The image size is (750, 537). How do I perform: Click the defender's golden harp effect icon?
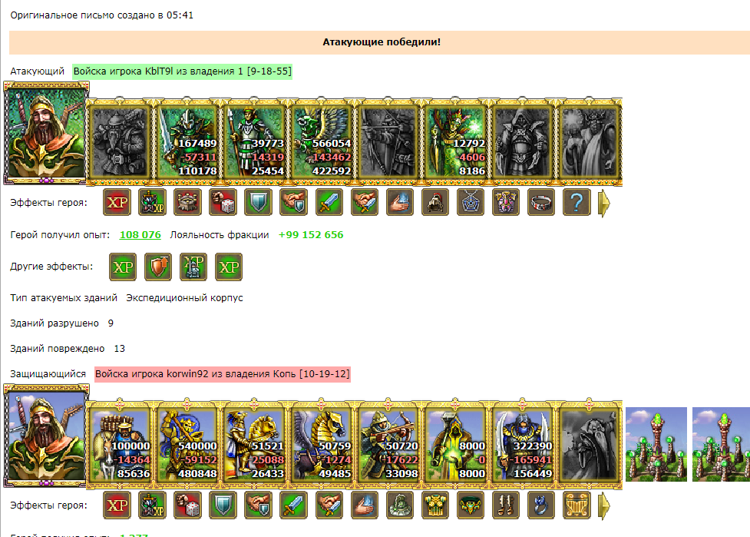pyautogui.click(x=577, y=505)
